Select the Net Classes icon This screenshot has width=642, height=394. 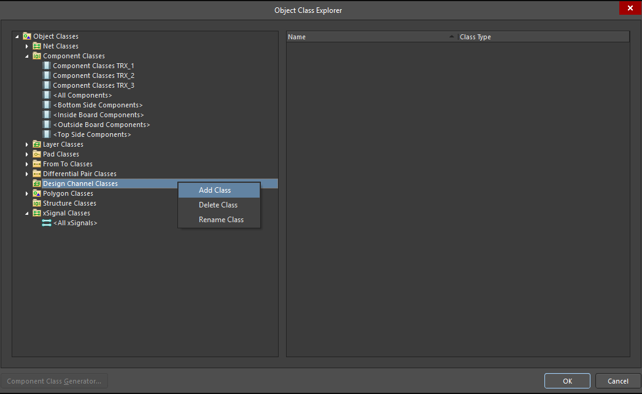36,45
